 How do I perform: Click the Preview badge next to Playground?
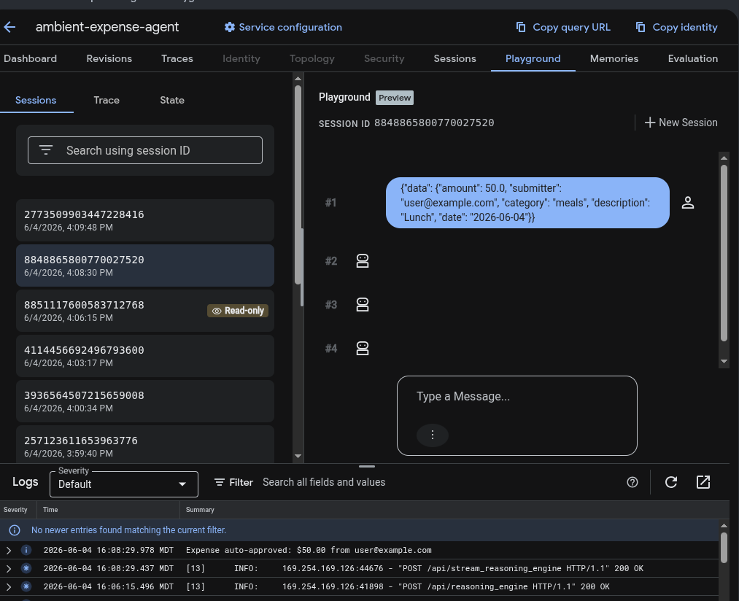(395, 98)
